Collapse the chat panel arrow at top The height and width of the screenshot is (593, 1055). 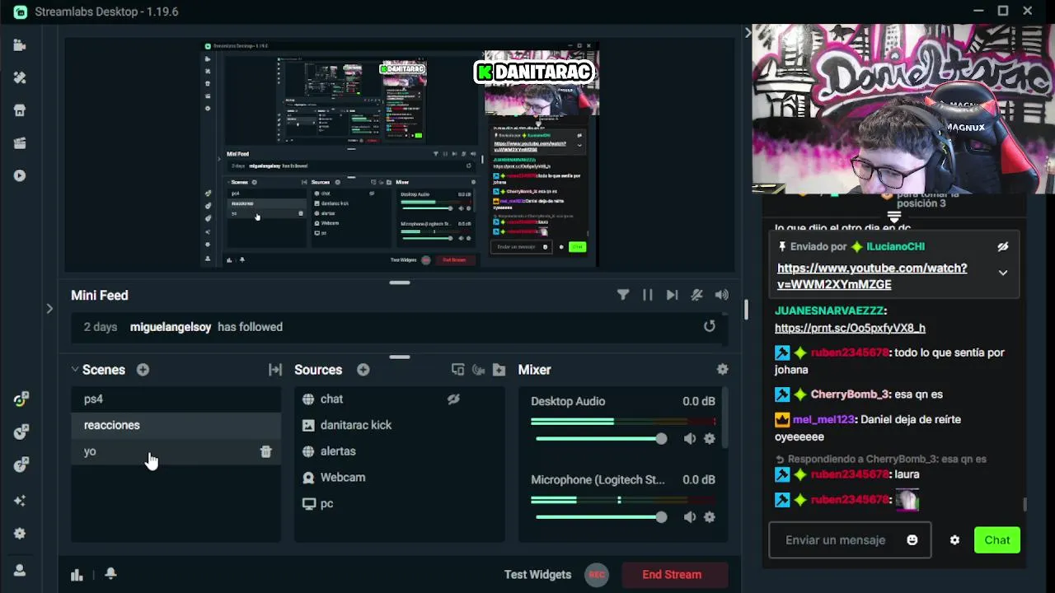[x=748, y=33]
